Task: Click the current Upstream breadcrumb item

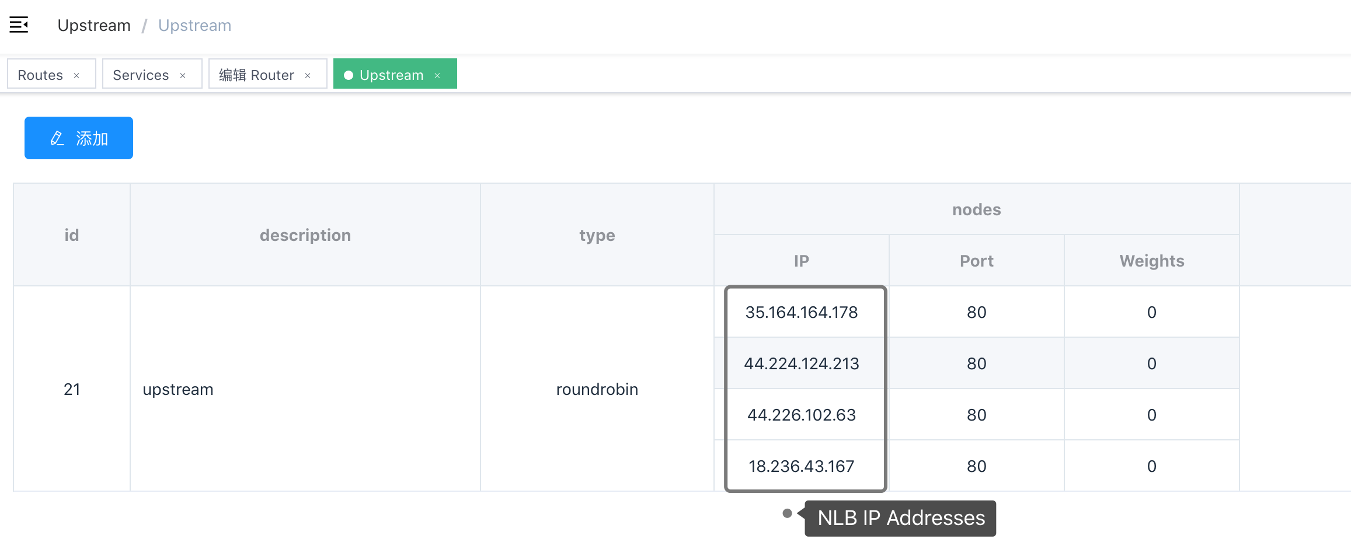Action: click(x=194, y=26)
